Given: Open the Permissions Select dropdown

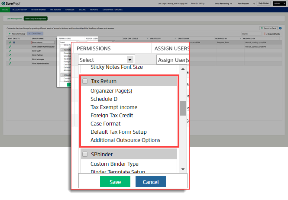Looking at the screenshot, I should pyautogui.click(x=107, y=60).
